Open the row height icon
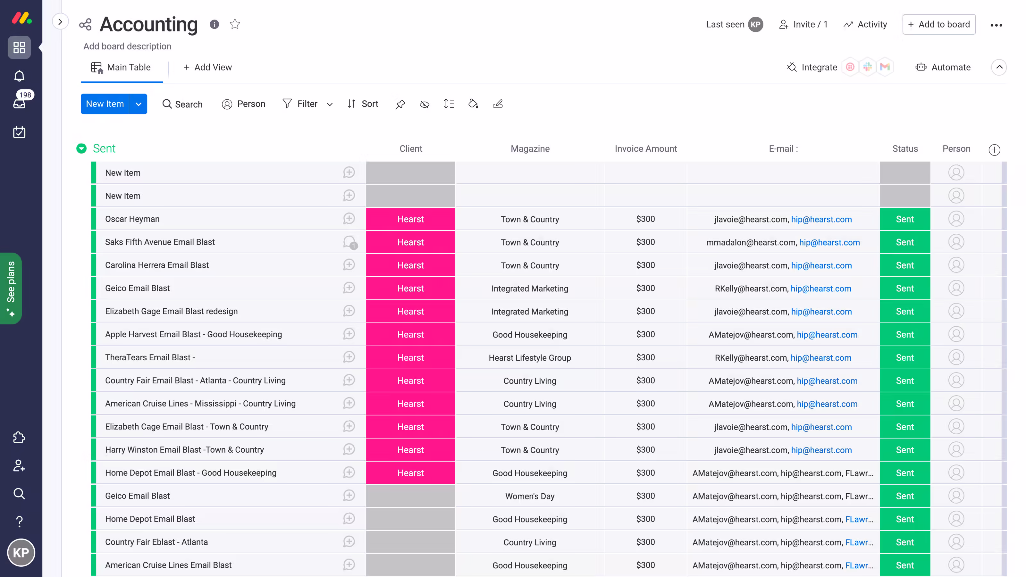Image resolution: width=1026 pixels, height=577 pixels. click(449, 104)
